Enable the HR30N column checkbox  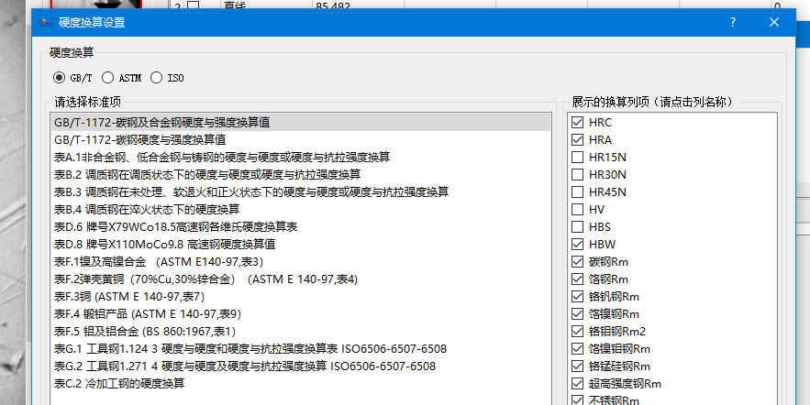pos(577,175)
